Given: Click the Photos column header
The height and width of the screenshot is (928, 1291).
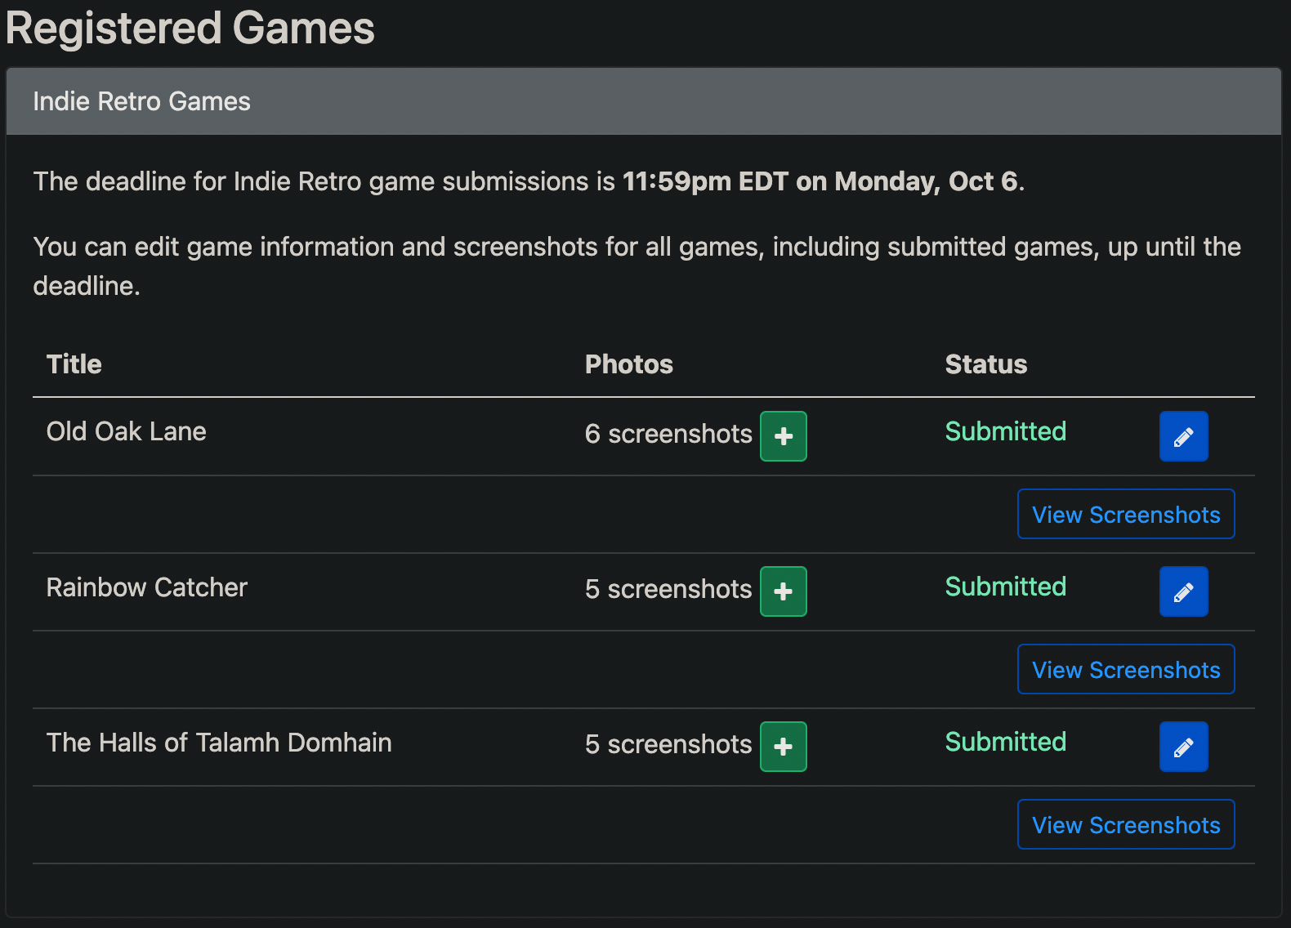Looking at the screenshot, I should pyautogui.click(x=629, y=364).
